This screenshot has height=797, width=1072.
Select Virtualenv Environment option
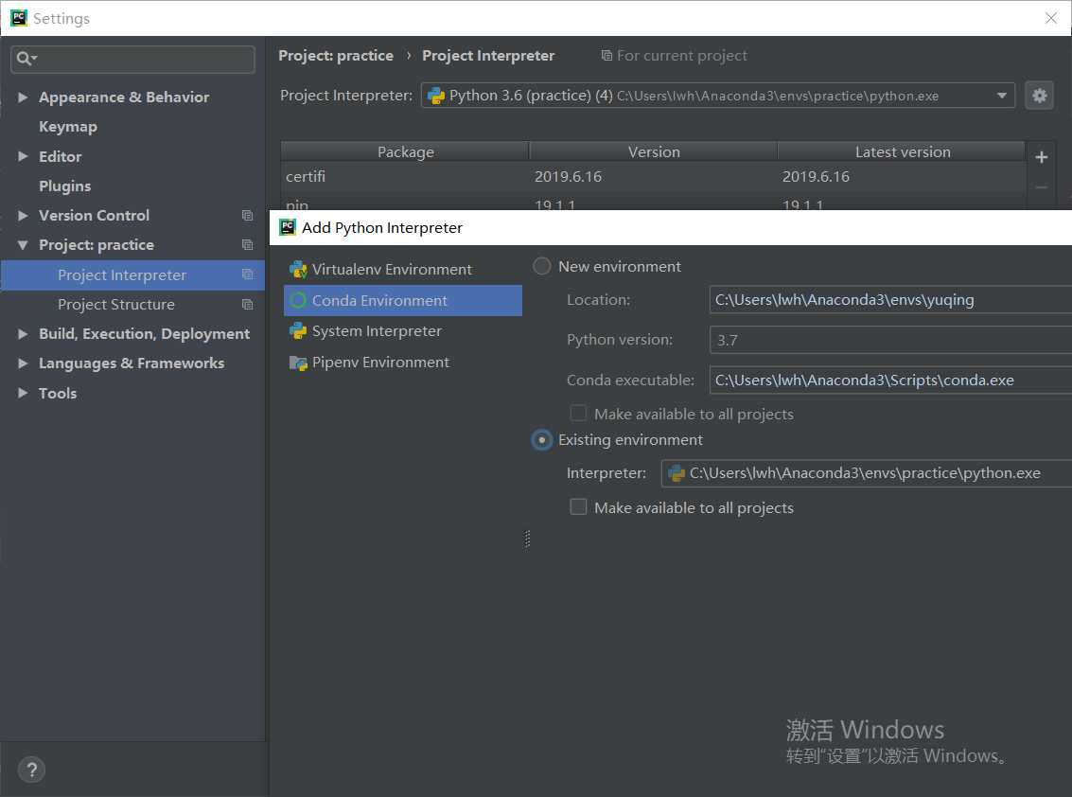pos(403,270)
